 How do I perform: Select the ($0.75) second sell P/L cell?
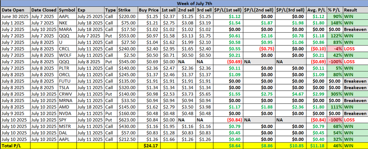pos(259,49)
